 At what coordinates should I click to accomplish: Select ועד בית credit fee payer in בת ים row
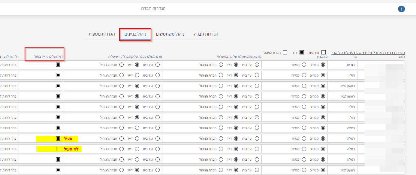(257, 65)
